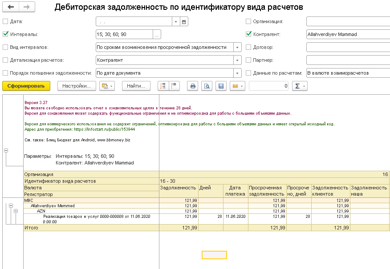
Task: Enable the Договор checkbox
Action: [248, 47]
